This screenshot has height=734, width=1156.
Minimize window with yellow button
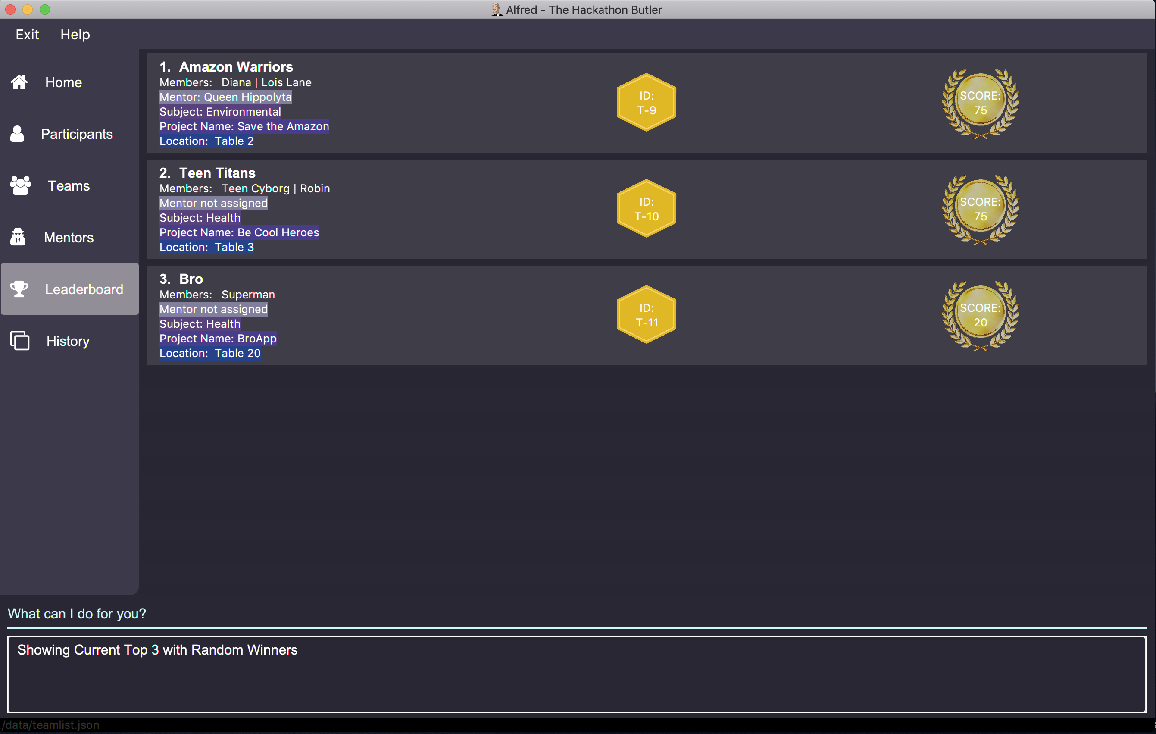tap(27, 9)
